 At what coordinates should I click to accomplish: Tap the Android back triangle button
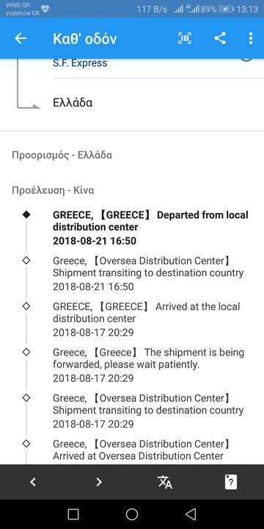point(191,514)
